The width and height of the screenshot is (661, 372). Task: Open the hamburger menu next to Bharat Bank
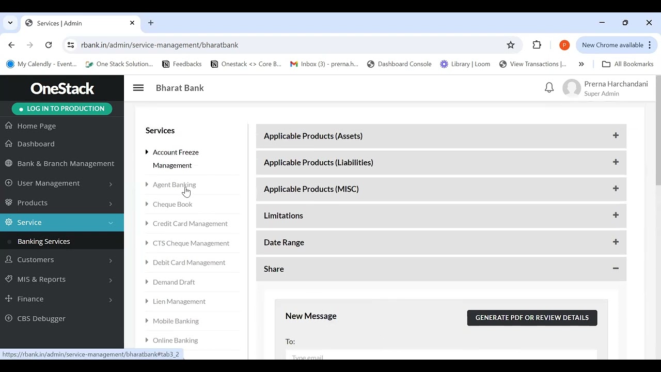pos(138,88)
